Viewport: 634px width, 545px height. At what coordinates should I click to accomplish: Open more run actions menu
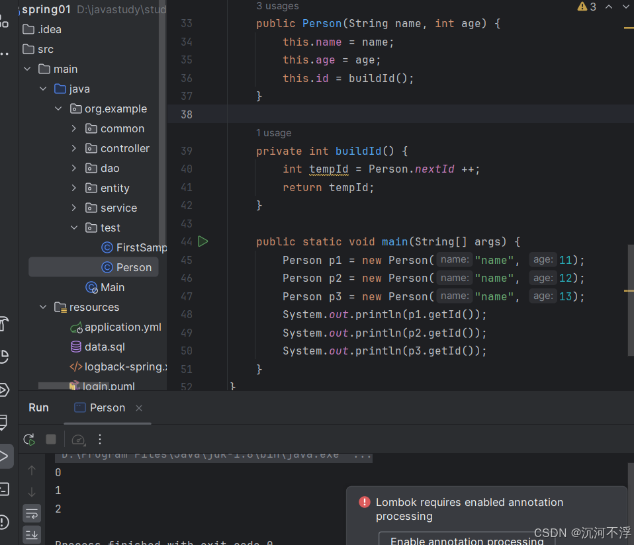100,439
